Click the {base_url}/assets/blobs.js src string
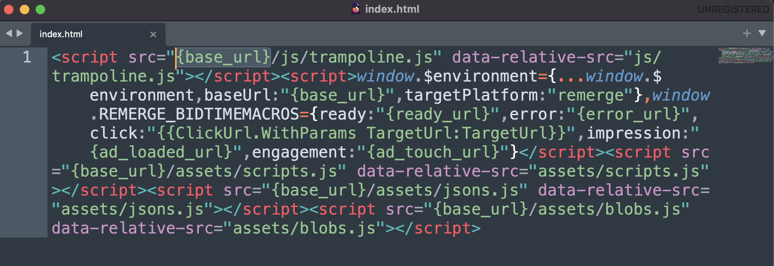 point(557,209)
